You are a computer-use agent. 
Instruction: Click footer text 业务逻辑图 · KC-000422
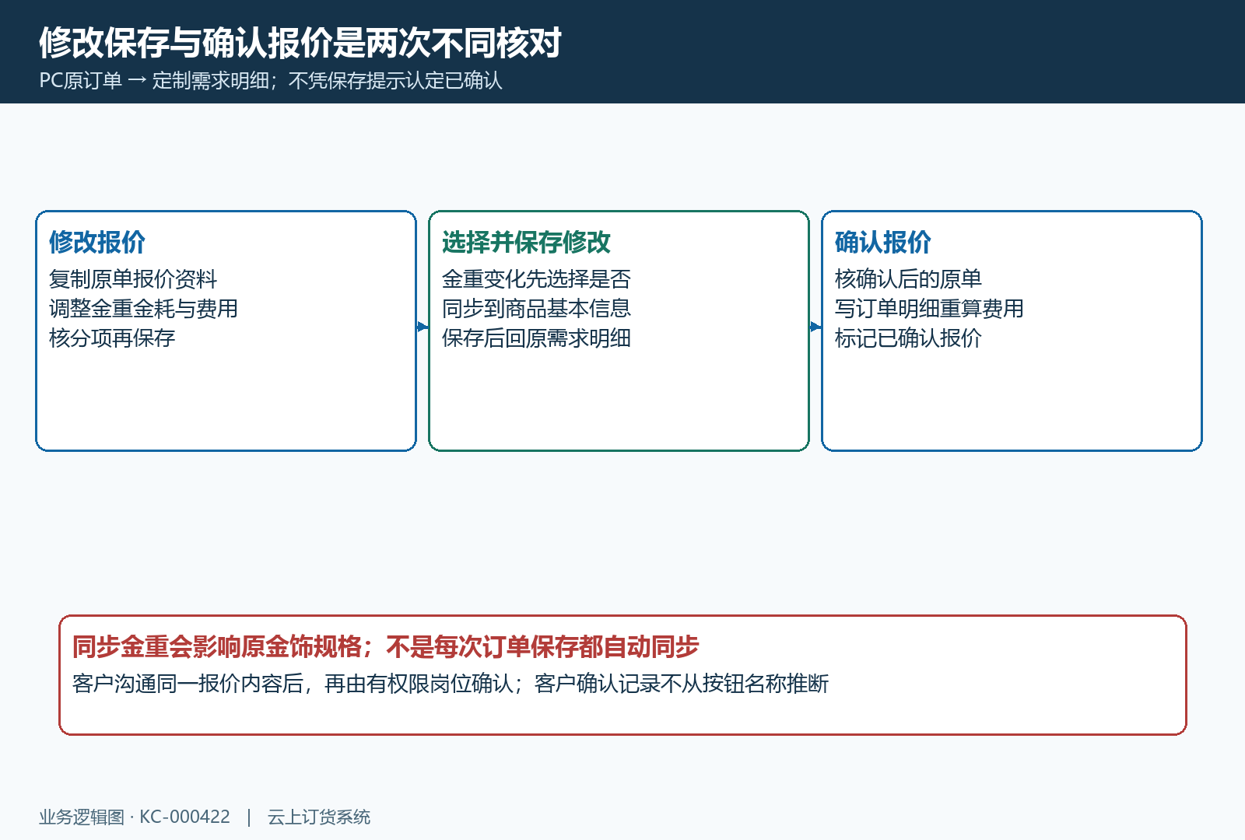(135, 817)
